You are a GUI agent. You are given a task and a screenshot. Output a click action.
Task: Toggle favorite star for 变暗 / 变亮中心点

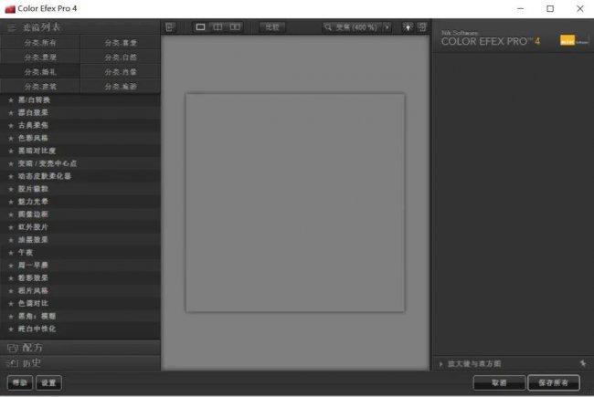coord(11,164)
